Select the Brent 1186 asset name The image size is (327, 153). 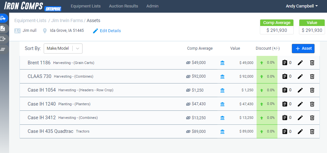pos(39,63)
